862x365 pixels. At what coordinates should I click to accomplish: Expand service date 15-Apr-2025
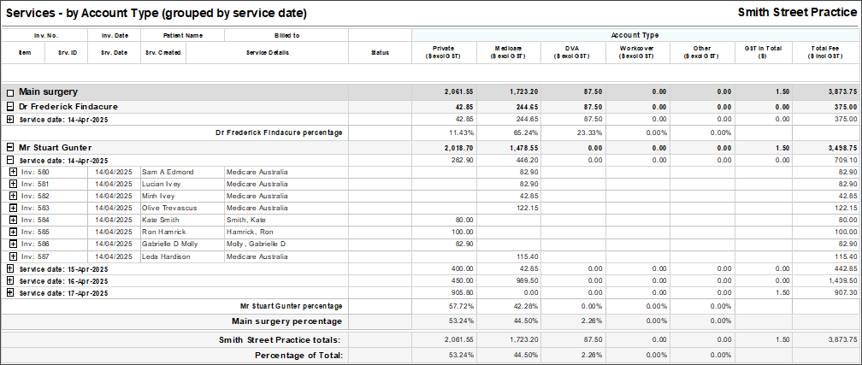tap(10, 268)
